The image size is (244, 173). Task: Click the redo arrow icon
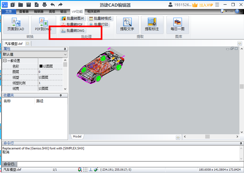[60, 5]
